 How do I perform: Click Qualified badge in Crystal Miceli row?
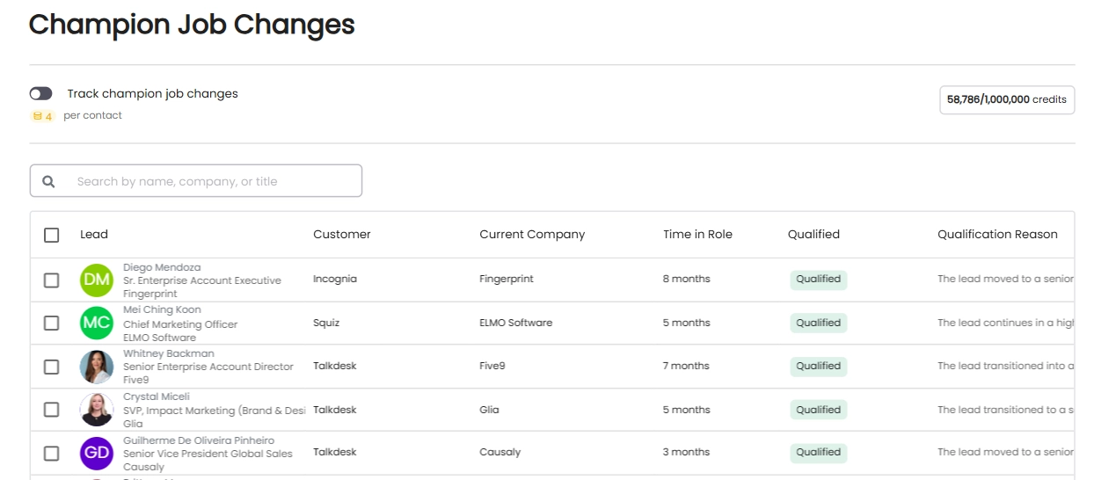point(819,410)
